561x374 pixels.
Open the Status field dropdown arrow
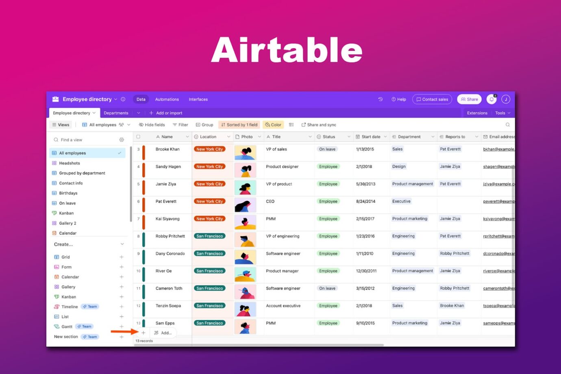tap(349, 137)
